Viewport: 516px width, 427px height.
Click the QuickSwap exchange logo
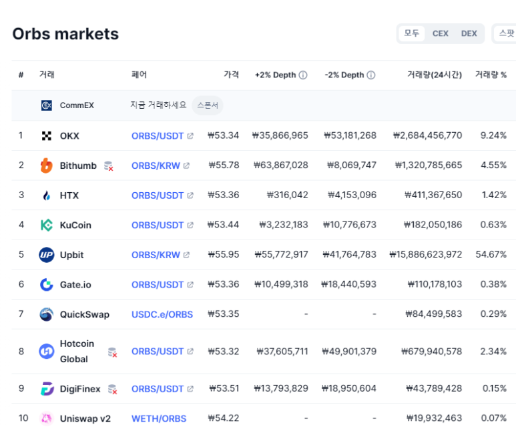click(47, 314)
